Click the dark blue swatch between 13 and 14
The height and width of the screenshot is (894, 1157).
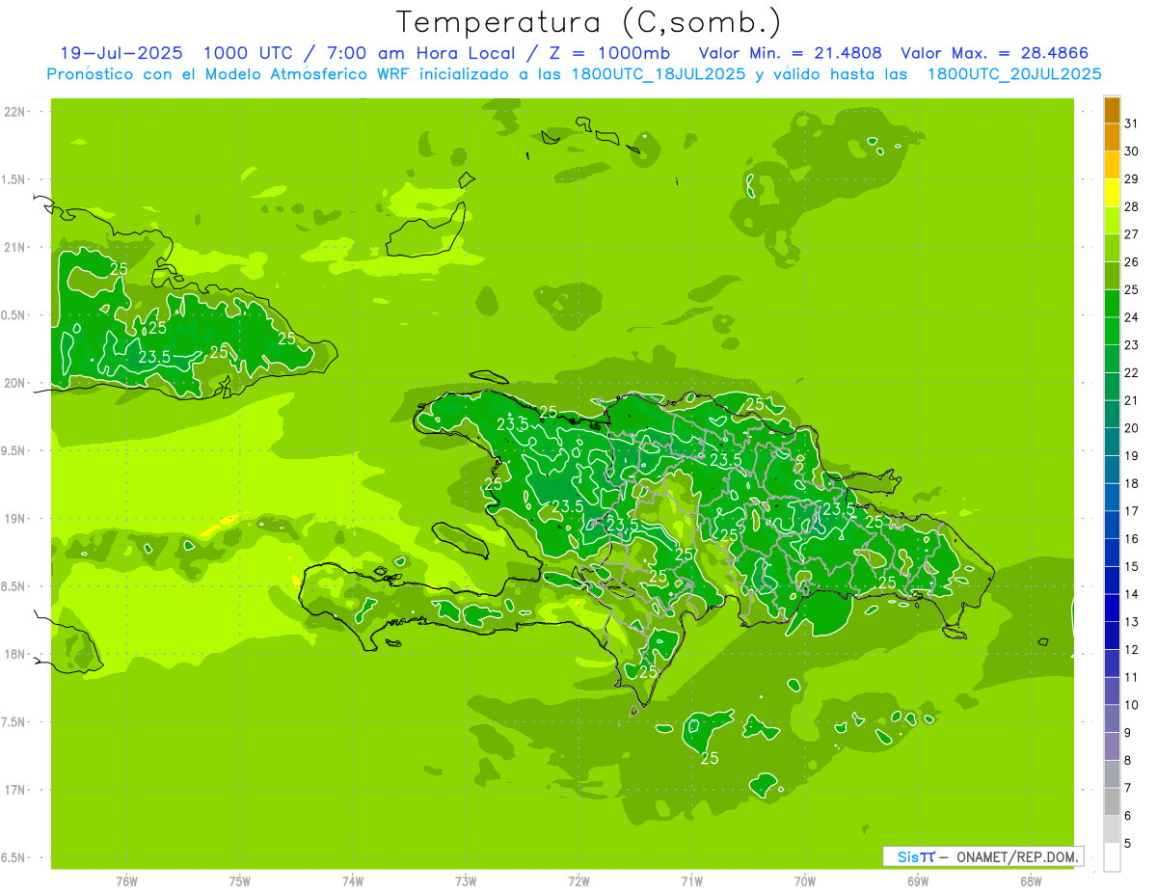[x=1112, y=609]
